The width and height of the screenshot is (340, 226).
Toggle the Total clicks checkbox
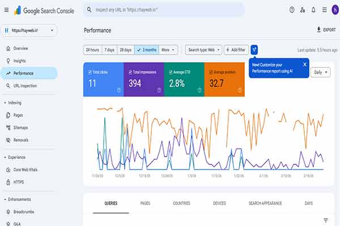point(90,72)
